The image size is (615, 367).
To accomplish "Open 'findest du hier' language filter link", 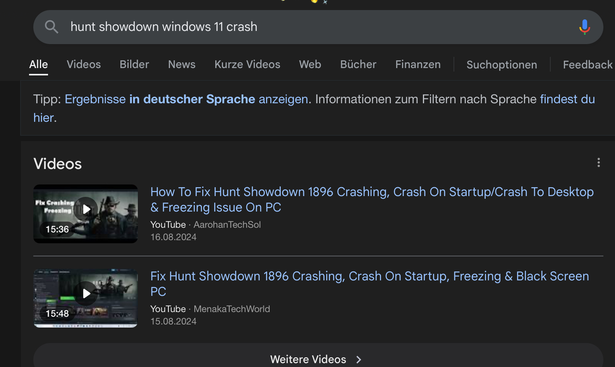I will [567, 99].
